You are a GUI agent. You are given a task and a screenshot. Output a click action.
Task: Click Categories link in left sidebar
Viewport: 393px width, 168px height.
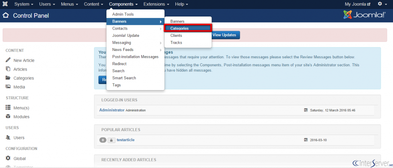tap(23, 78)
